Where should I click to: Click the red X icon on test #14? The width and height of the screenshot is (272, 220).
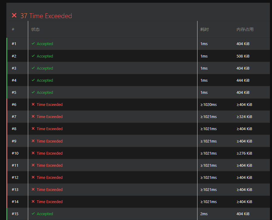[x=33, y=202]
